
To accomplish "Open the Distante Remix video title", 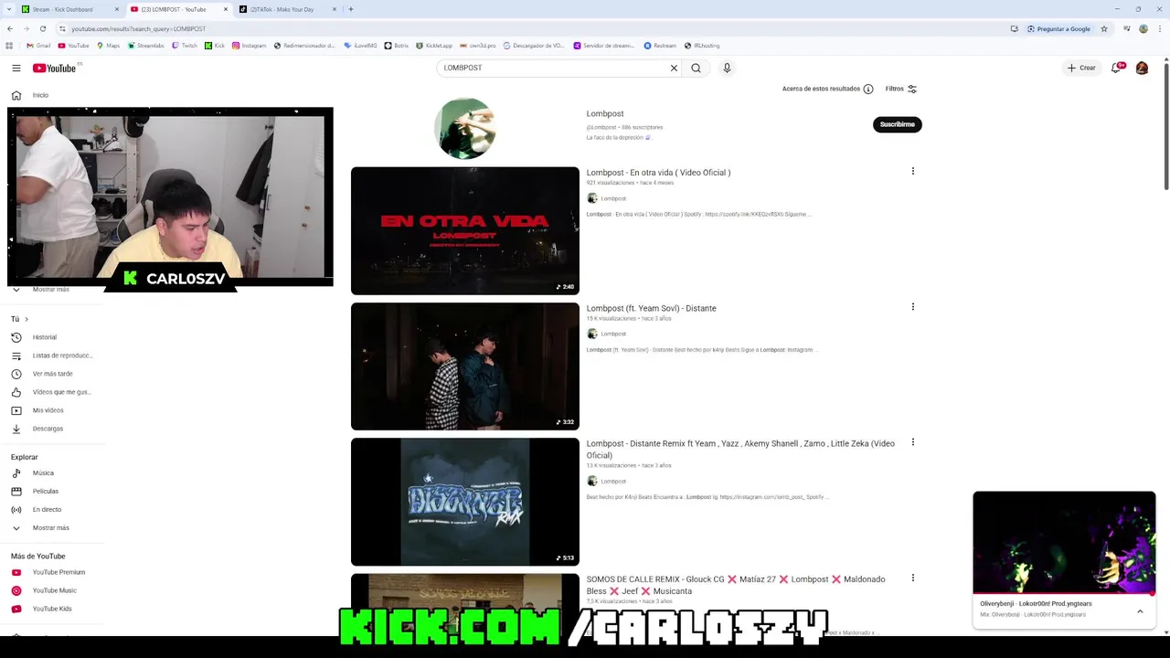I will [x=740, y=449].
